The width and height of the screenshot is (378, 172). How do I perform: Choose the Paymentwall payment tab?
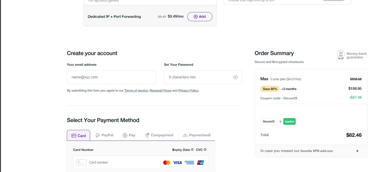197,135
